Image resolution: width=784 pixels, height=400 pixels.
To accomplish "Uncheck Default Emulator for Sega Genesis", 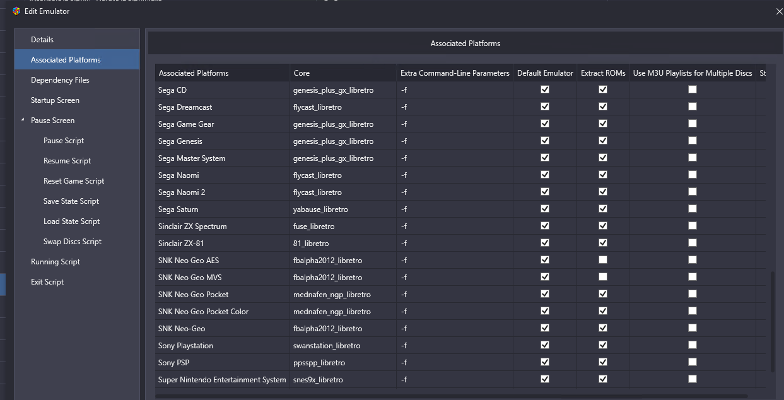I will tap(545, 141).
